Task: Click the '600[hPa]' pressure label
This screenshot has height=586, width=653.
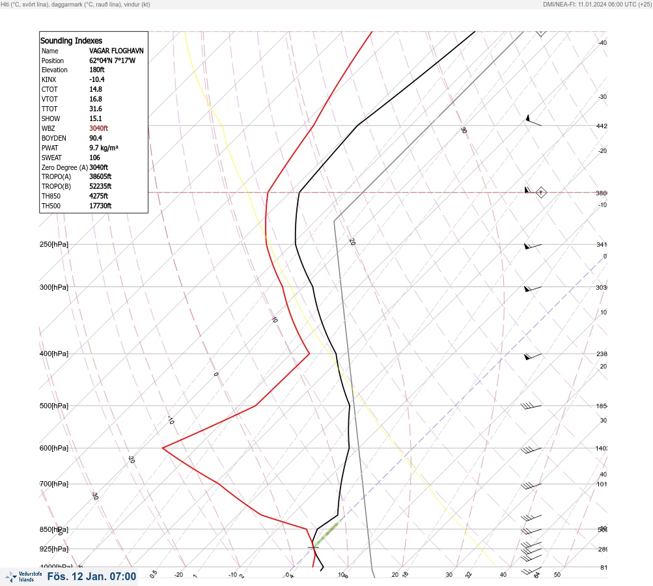Action: [x=54, y=449]
